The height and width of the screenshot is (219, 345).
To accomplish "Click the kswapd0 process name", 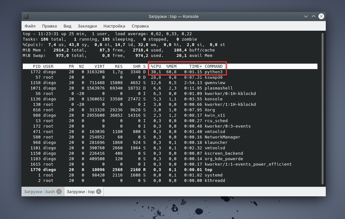I will [214, 77].
